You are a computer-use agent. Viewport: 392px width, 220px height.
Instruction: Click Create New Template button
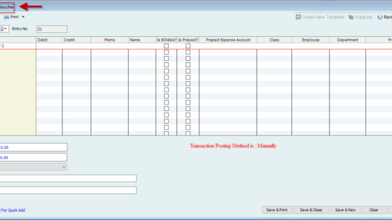[320, 17]
